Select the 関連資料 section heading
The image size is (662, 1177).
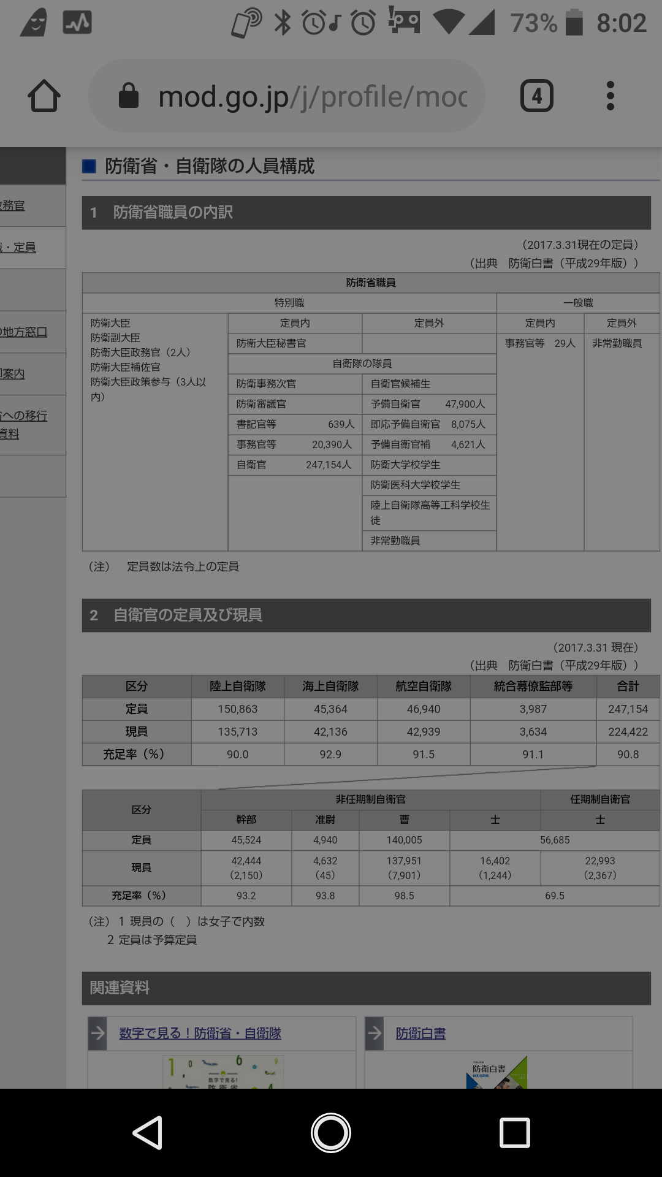pyautogui.click(x=367, y=988)
